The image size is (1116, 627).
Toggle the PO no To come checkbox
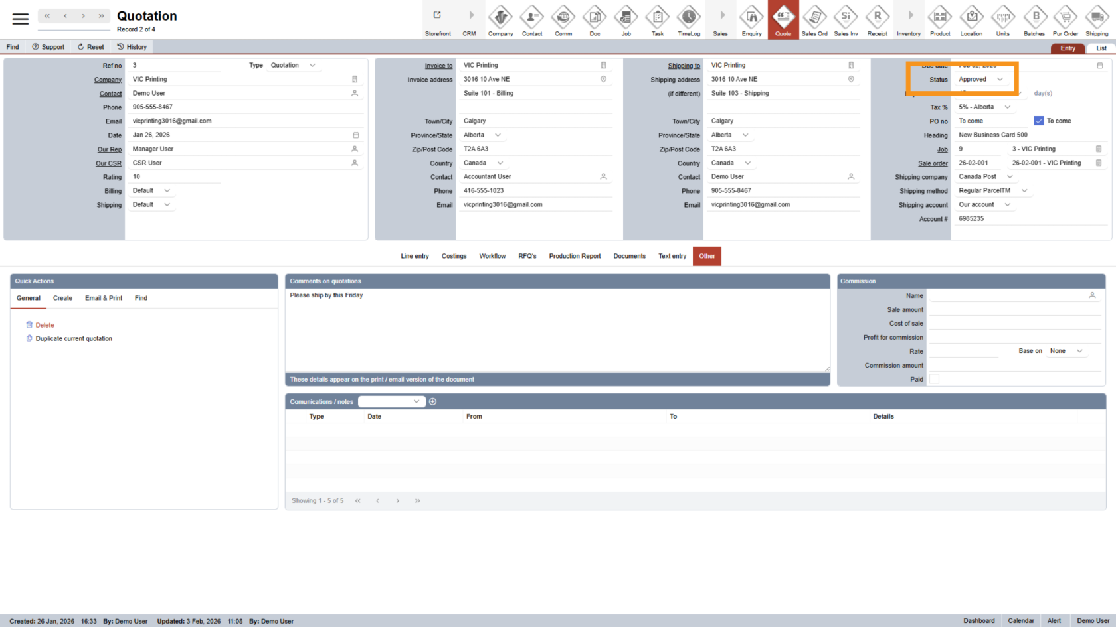tap(1039, 121)
